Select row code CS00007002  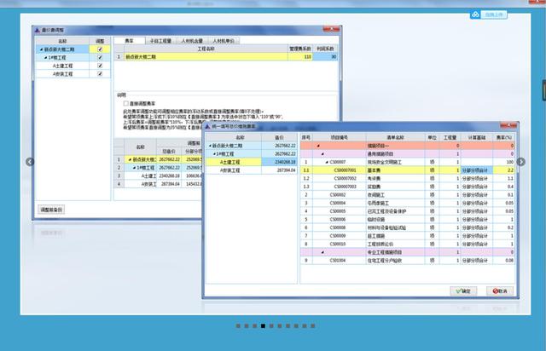pos(345,178)
